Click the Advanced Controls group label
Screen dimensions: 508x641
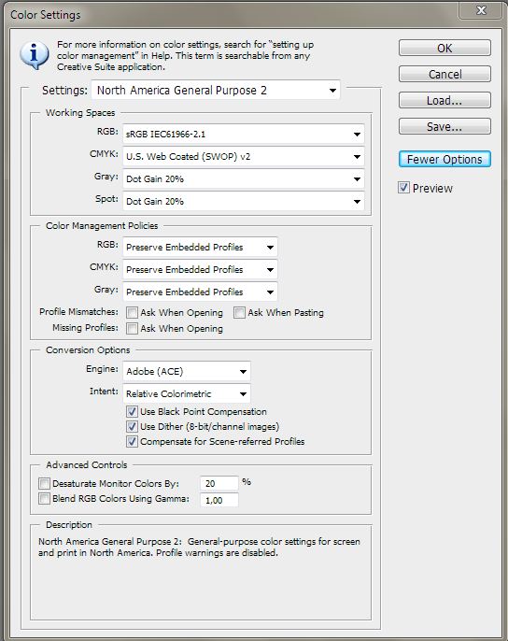(x=87, y=464)
